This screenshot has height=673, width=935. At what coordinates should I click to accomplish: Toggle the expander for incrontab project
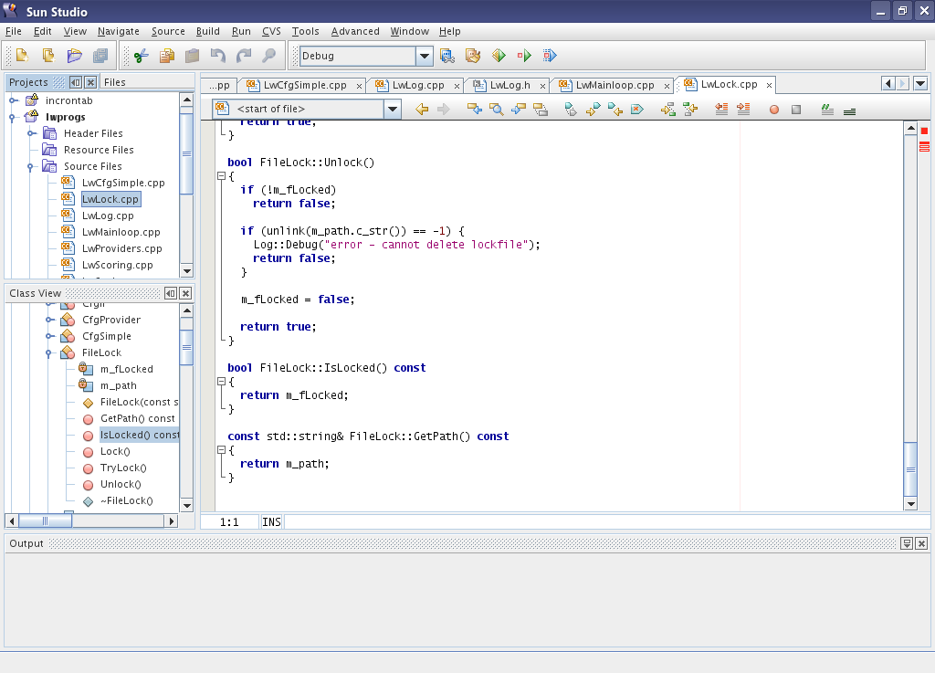(13, 100)
